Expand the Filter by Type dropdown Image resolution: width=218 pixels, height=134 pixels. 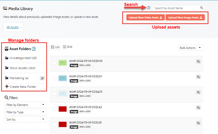(x=25, y=112)
